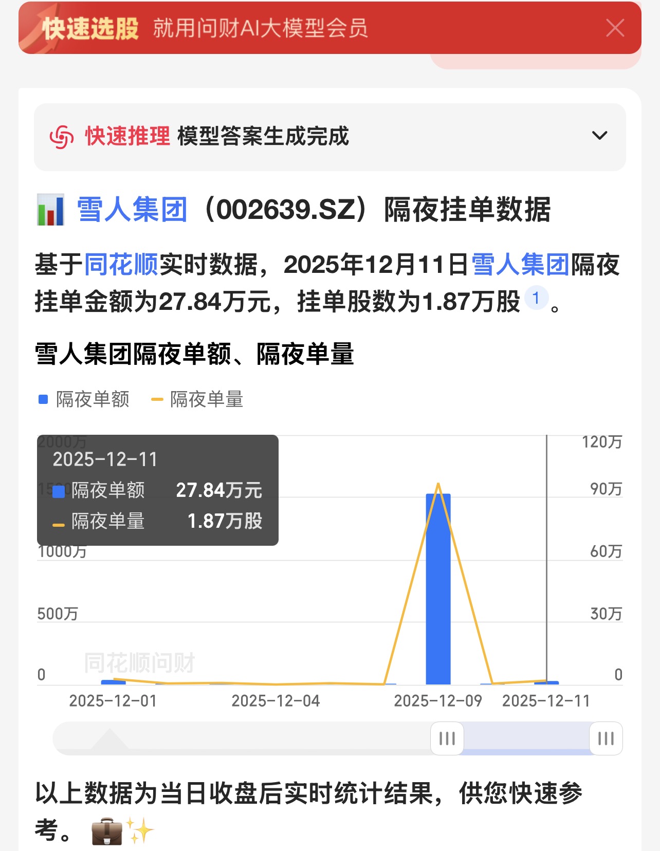Click the 120万 right axis label
Viewport: 660px width, 851px height.
[x=601, y=442]
